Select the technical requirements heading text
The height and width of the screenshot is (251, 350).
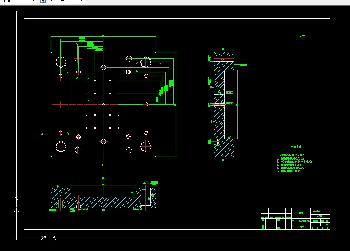coord(296,147)
